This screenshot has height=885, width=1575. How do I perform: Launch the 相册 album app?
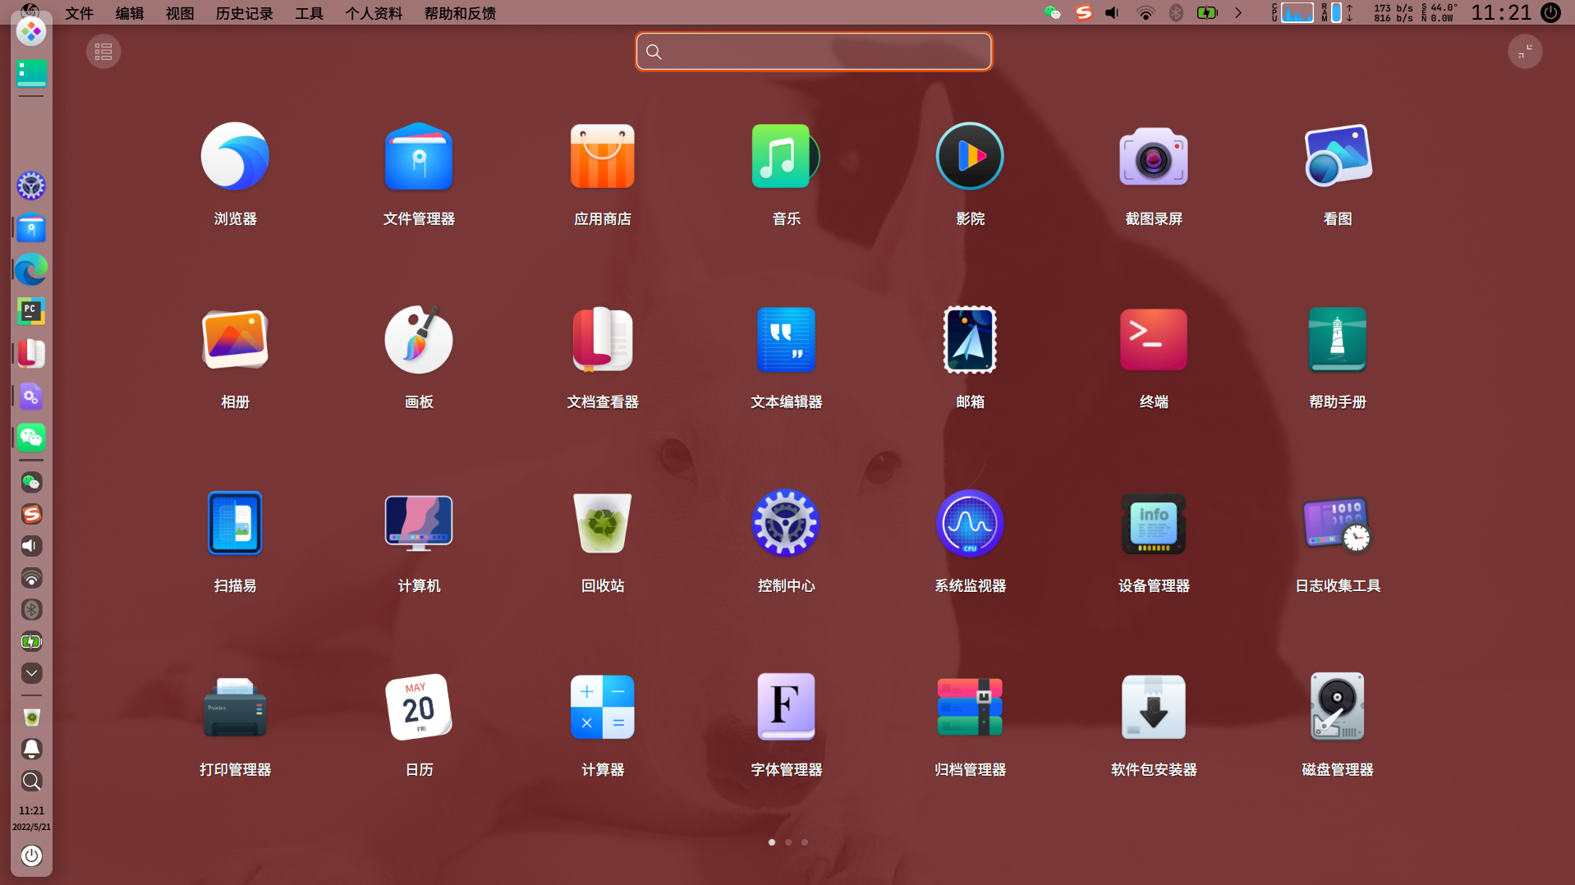coord(235,340)
